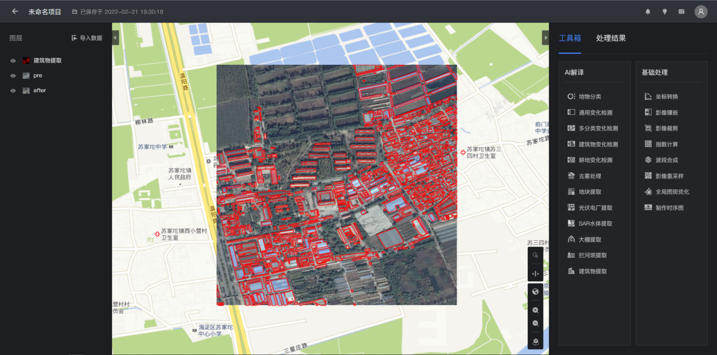Open 地物分类 tool

pos(584,97)
